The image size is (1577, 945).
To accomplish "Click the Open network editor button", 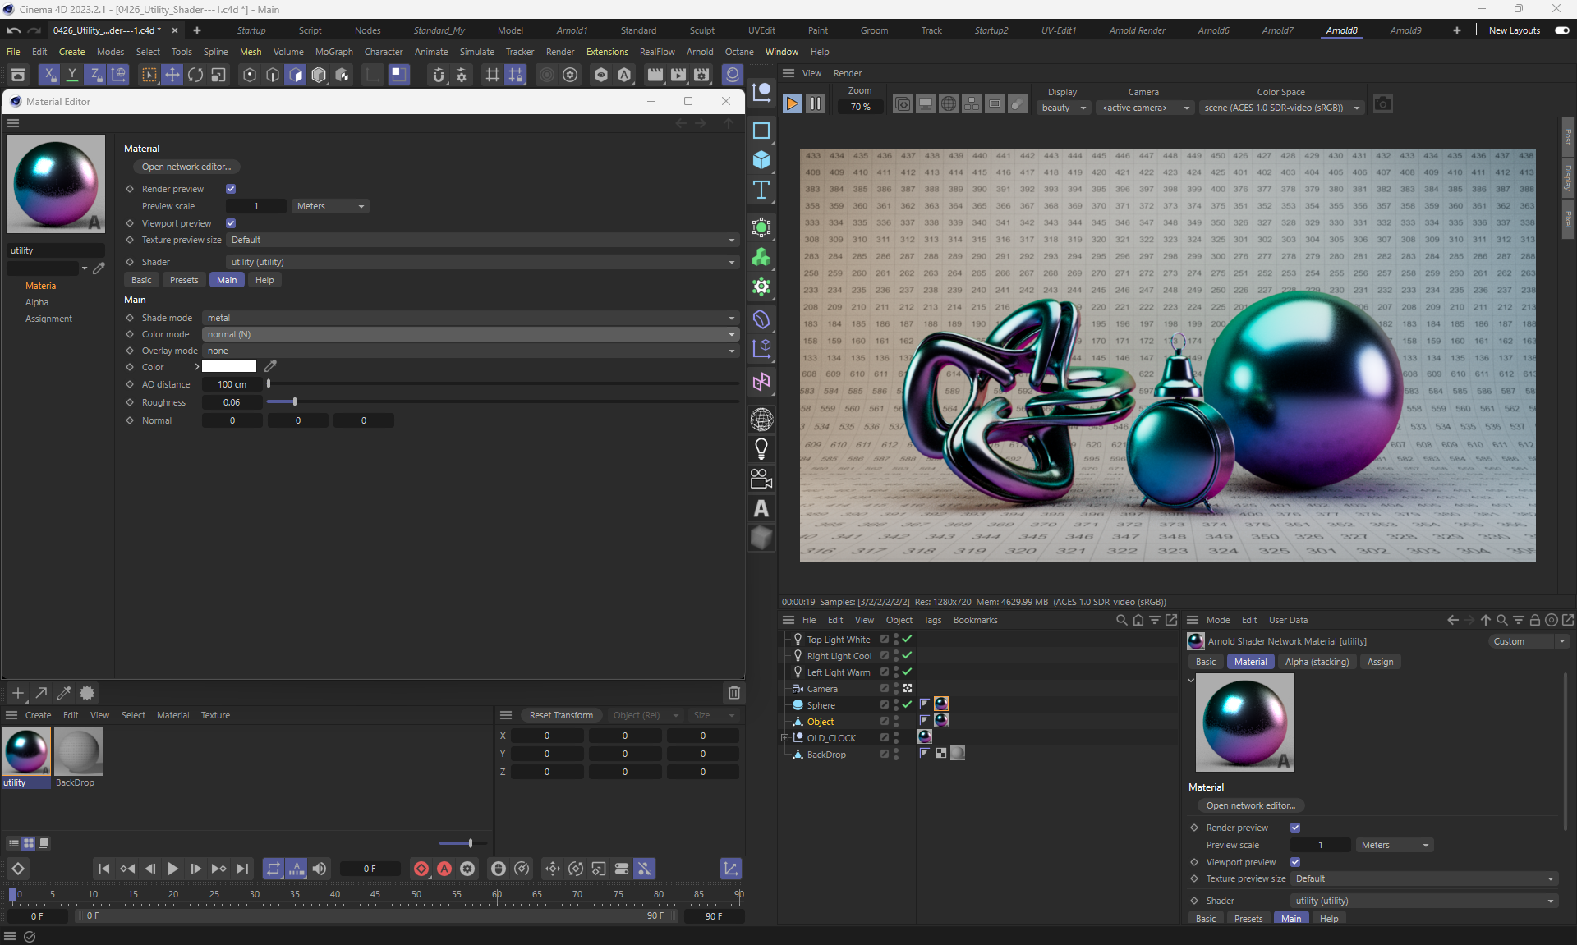I will point(186,167).
